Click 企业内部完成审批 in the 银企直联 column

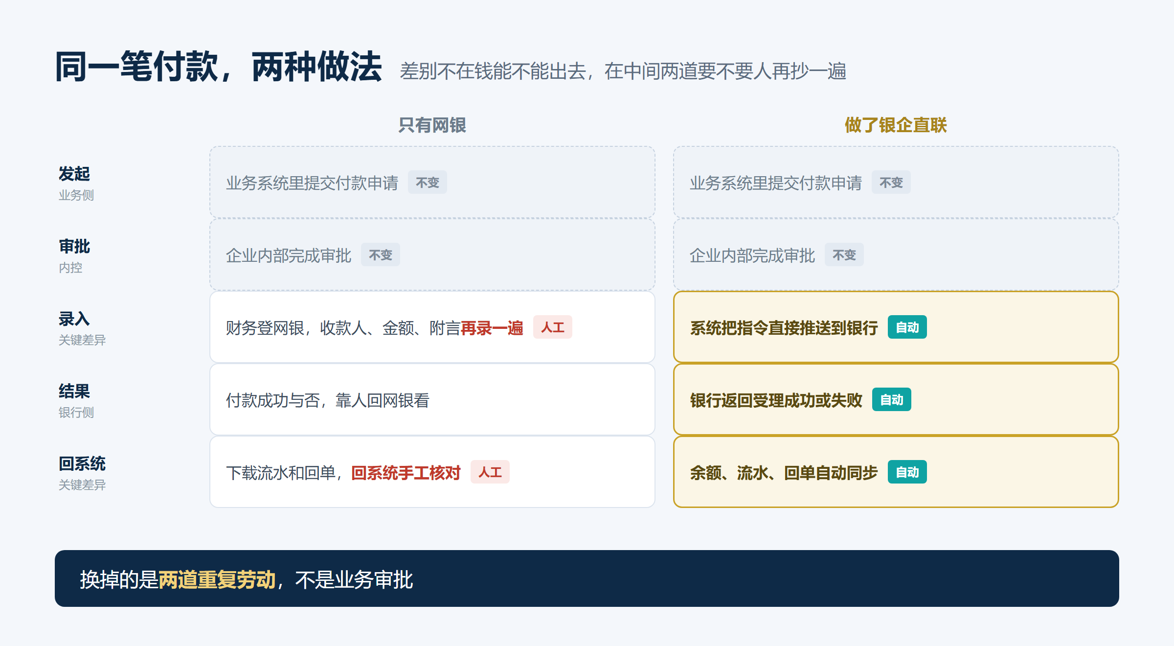[x=752, y=255]
